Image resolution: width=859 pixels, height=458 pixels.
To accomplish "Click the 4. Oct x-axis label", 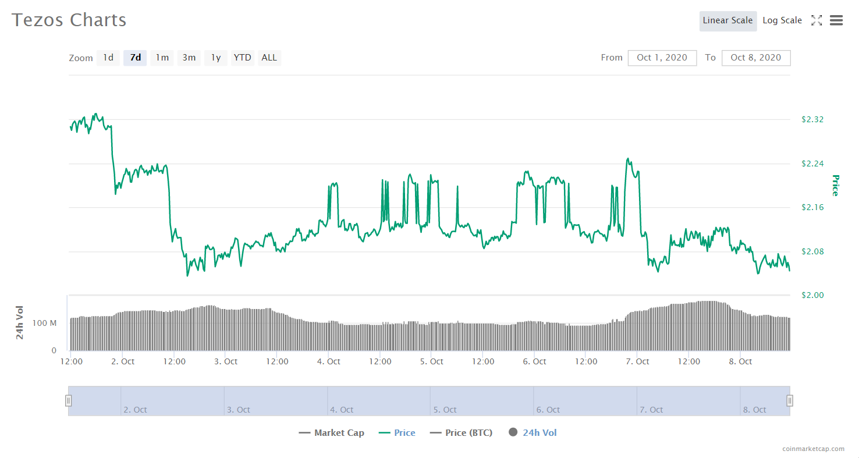I will 329,361.
